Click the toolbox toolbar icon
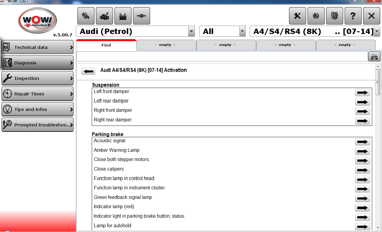 (x=123, y=16)
